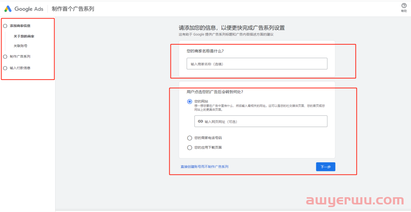Open the help (帮助) icon
The height and width of the screenshot is (212, 411).
pos(404,5)
